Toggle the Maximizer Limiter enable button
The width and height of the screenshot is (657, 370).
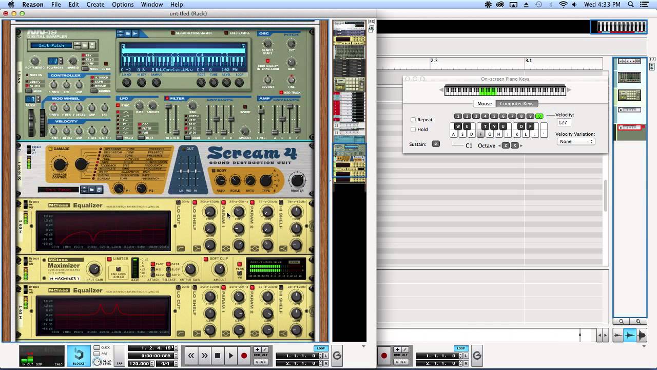pos(109,259)
